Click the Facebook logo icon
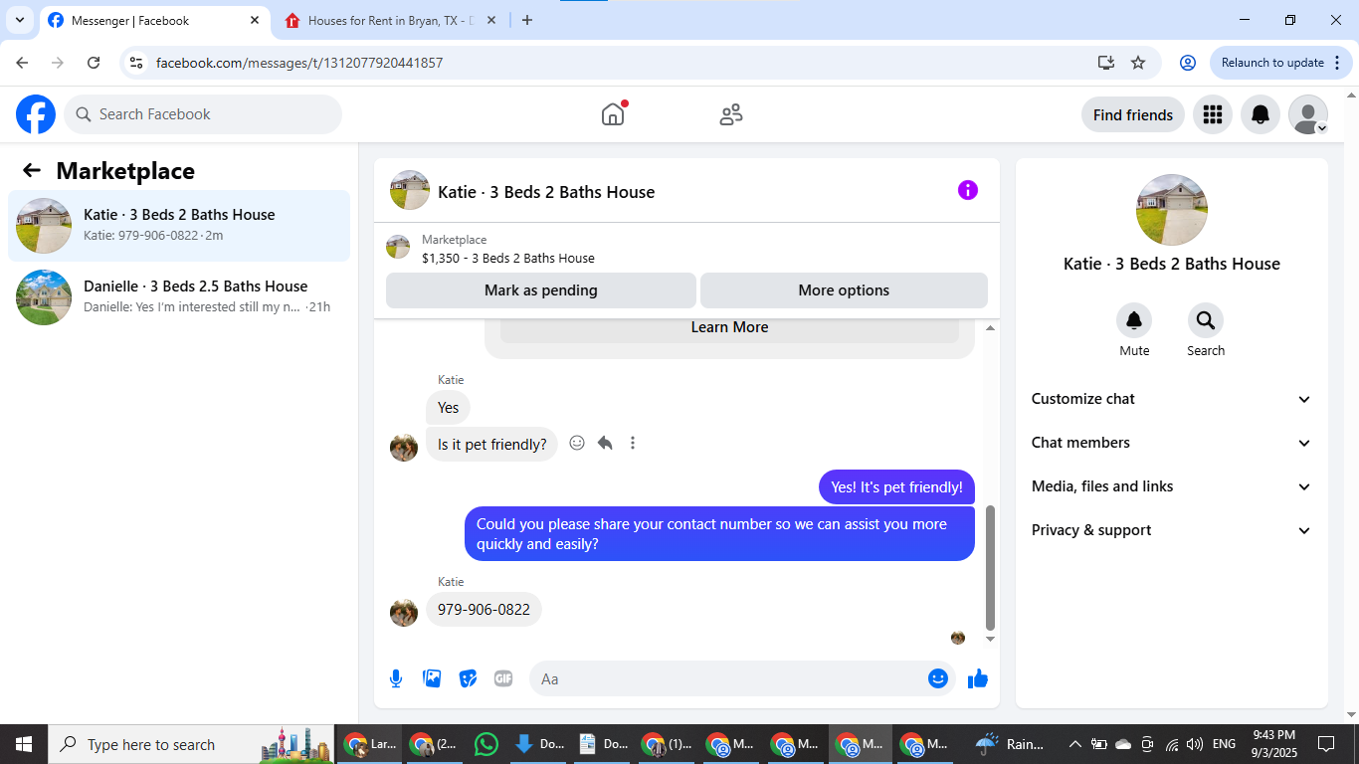The height and width of the screenshot is (764, 1359). (36, 114)
